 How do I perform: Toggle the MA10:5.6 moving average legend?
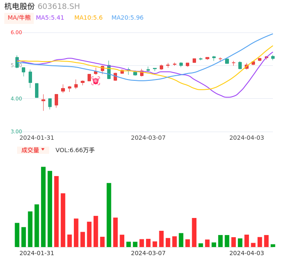tap(88, 18)
